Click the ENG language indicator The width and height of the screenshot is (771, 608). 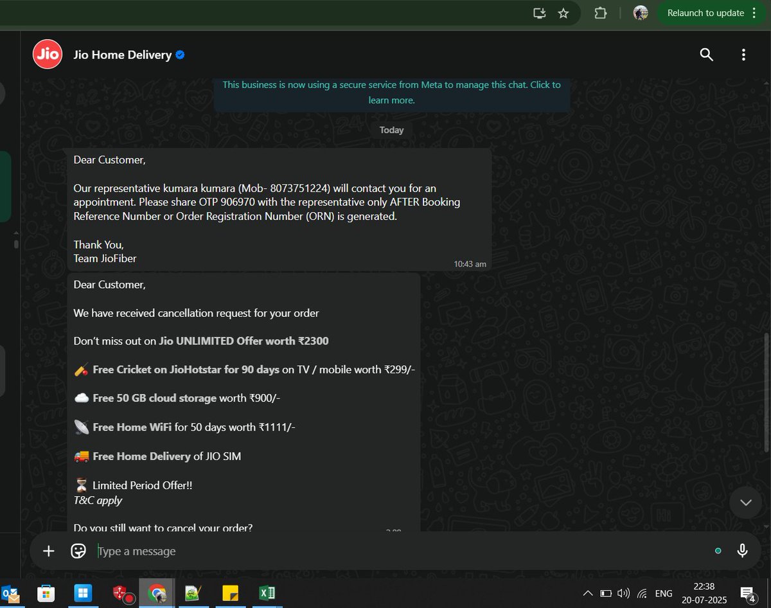click(664, 593)
